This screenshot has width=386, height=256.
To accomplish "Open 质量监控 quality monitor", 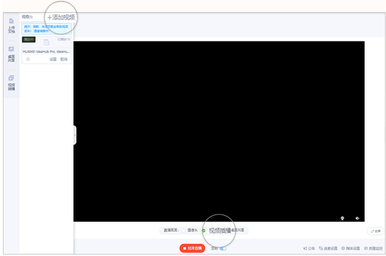I will 374,249.
